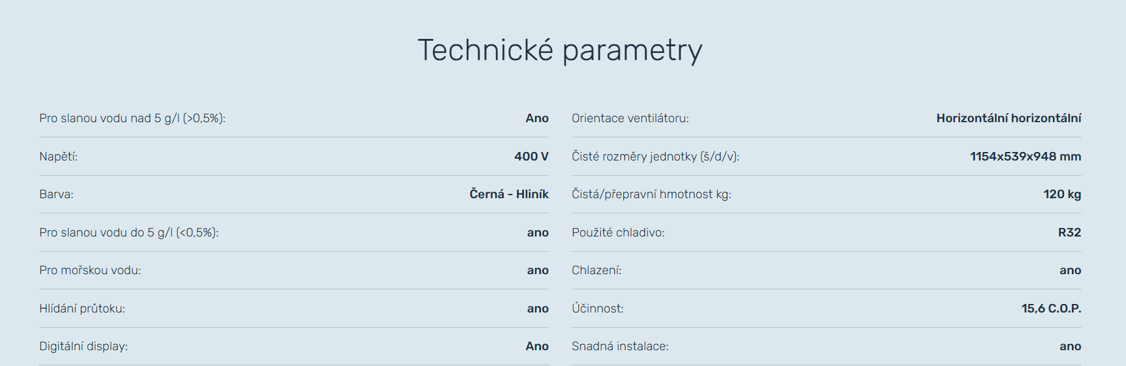
Task: Click the "Barva:" parameter label
Action: 56,195
